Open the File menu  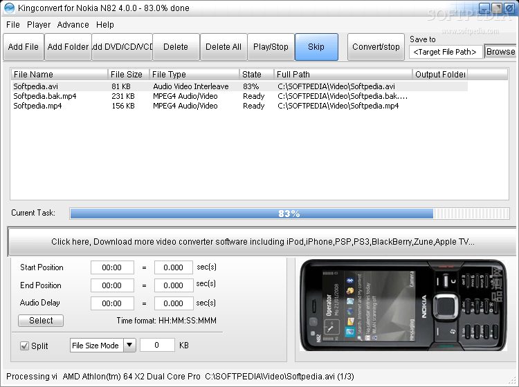(13, 25)
